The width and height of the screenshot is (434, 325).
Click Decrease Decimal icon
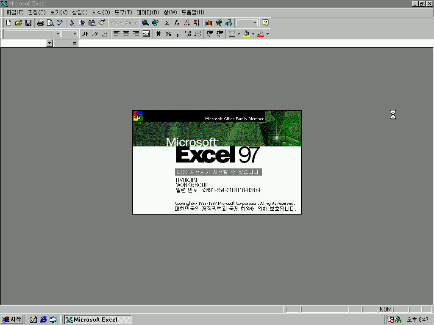pyautogui.click(x=198, y=34)
